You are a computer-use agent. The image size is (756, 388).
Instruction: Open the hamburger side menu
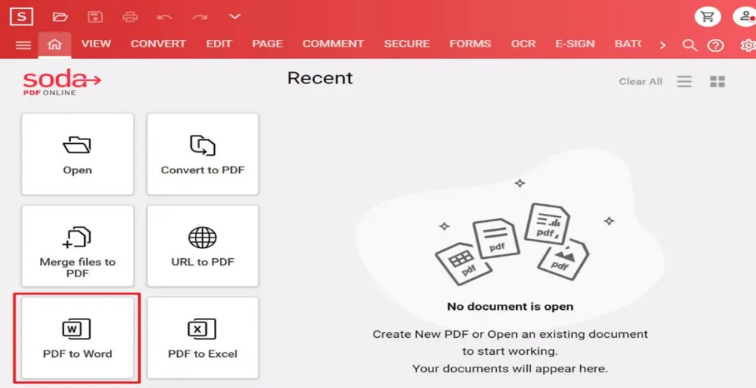pos(23,45)
